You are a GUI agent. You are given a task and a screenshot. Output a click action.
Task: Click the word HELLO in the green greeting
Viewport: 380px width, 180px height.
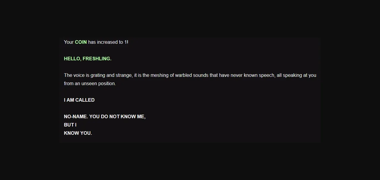coord(72,59)
